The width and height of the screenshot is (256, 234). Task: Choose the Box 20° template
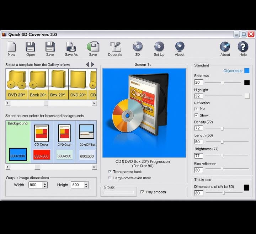(x=58, y=84)
